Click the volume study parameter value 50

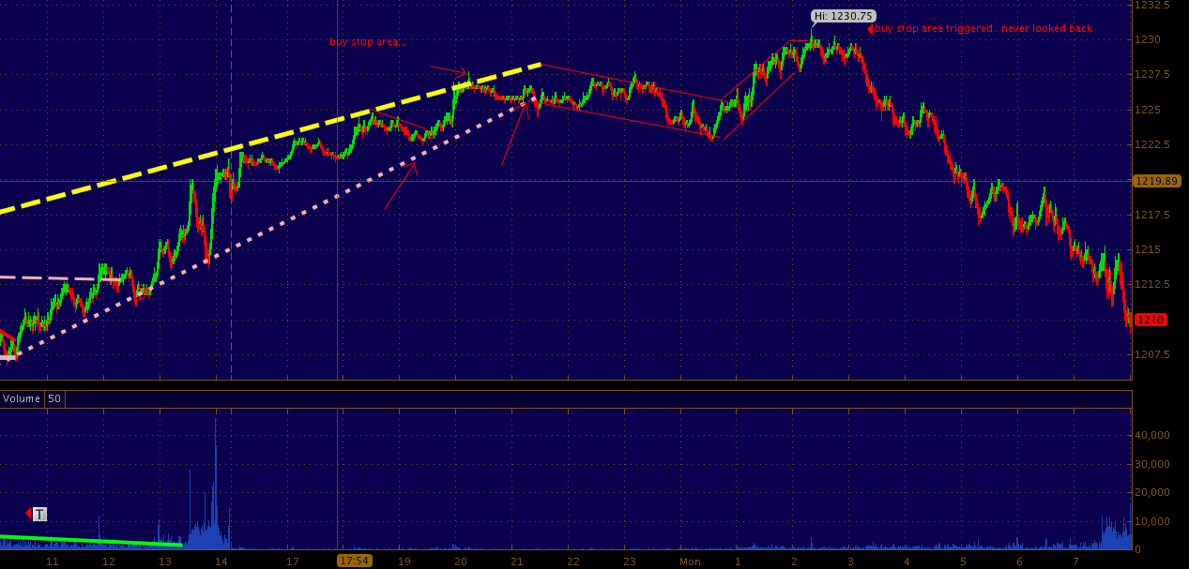click(54, 398)
